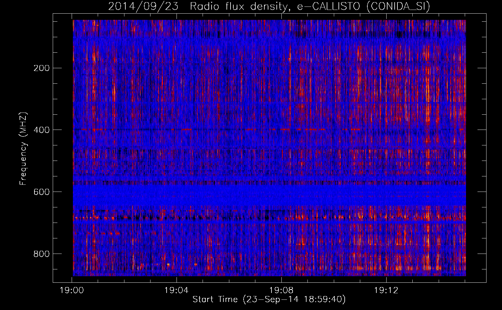This screenshot has height=310, width=502.
Task: Click the 'Start Time (23-Sep-14 18:59:40)' label
Action: [269, 299]
